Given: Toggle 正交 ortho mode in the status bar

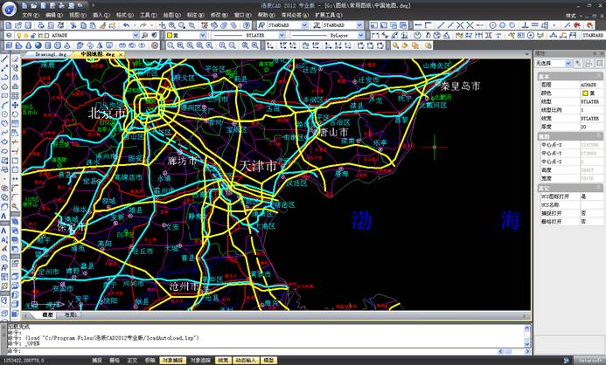Looking at the screenshot, I should pos(132,360).
